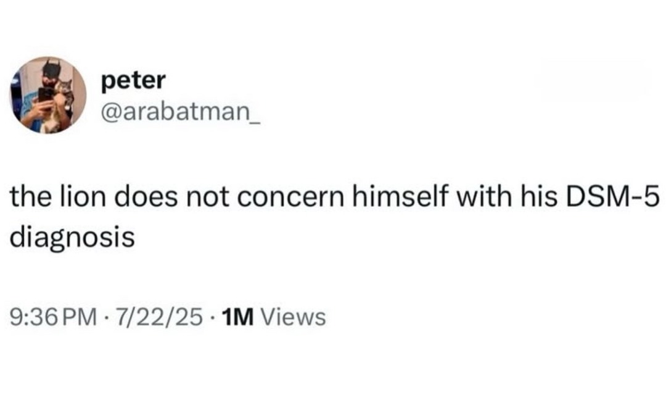Click the display name "peter"
This screenshot has width=666, height=397.
(x=132, y=80)
